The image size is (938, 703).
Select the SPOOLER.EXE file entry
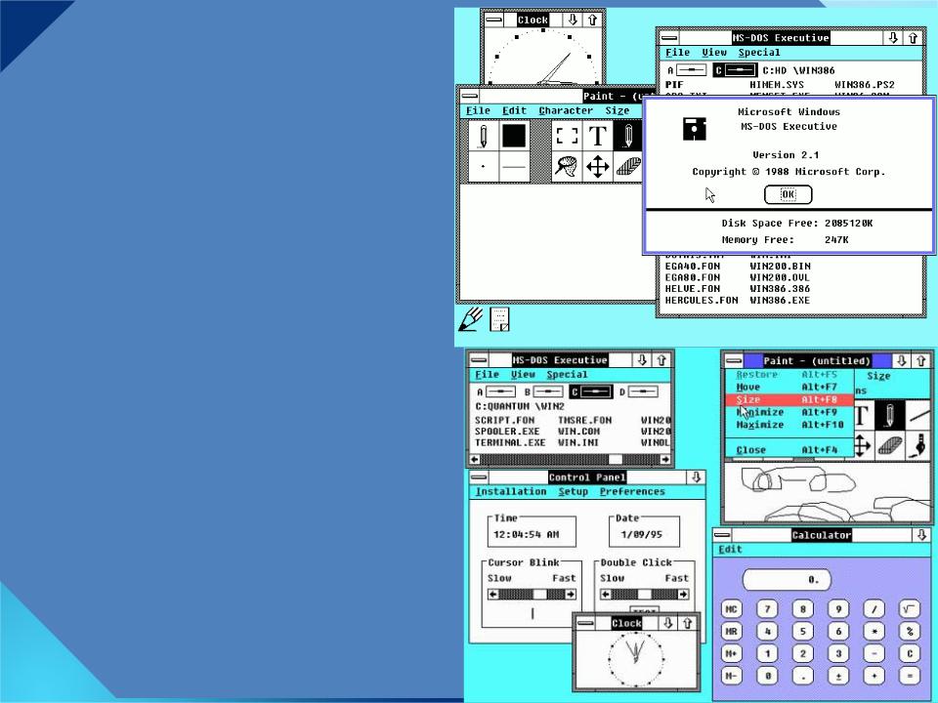pyautogui.click(x=507, y=432)
